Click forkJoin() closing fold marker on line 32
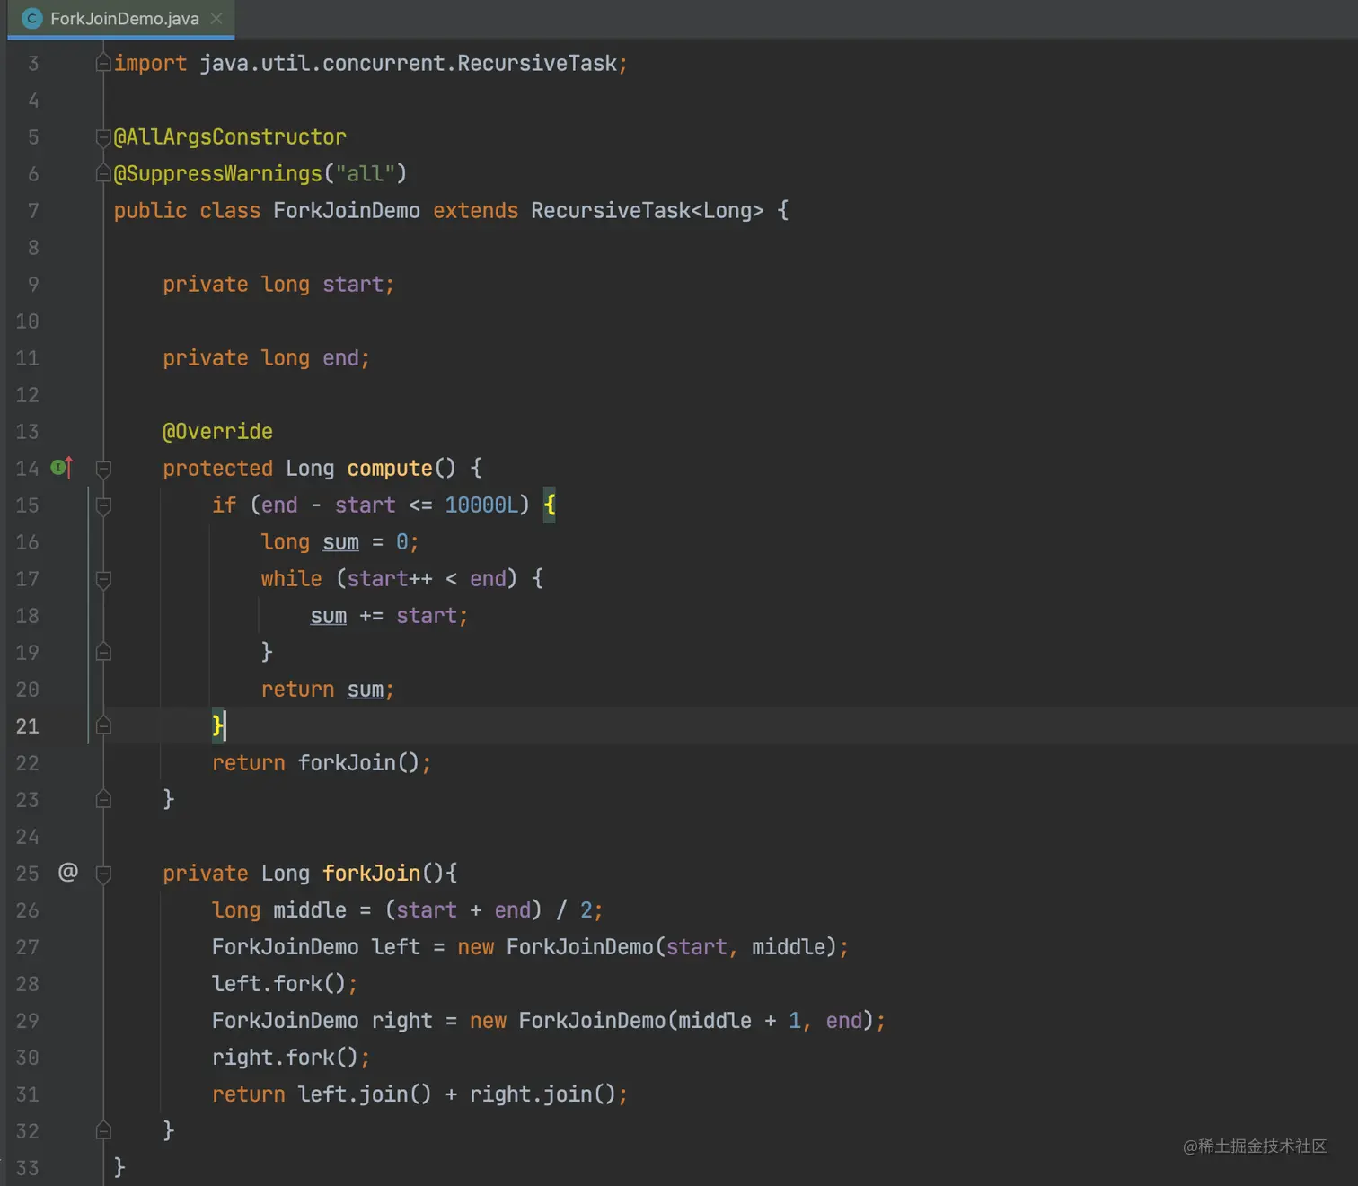1358x1186 pixels. [103, 1131]
